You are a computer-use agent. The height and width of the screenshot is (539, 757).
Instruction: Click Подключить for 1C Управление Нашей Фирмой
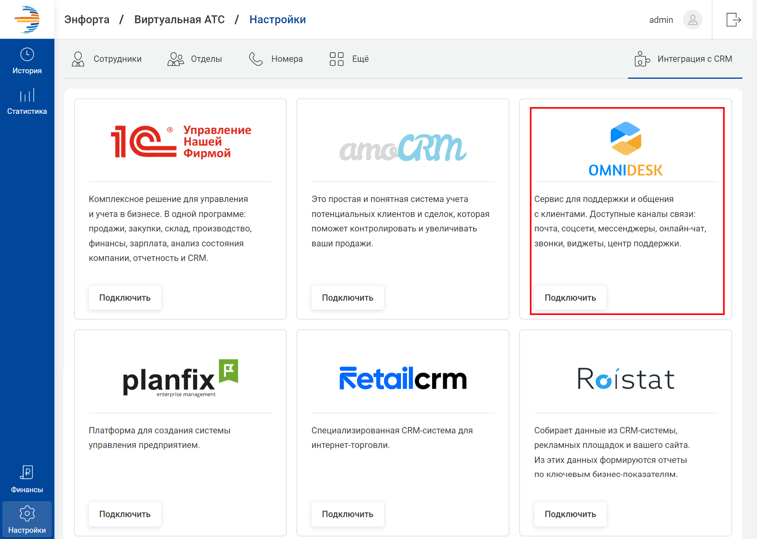(125, 298)
